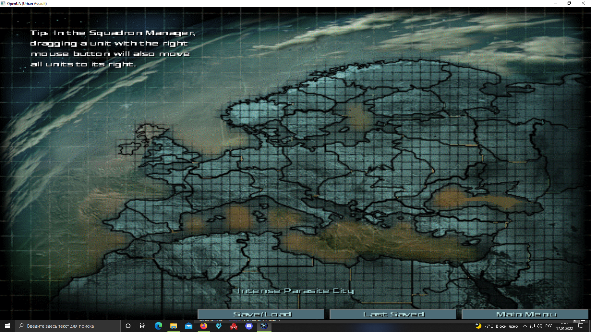
Task: Open the volume control tray icon
Action: [540, 326]
